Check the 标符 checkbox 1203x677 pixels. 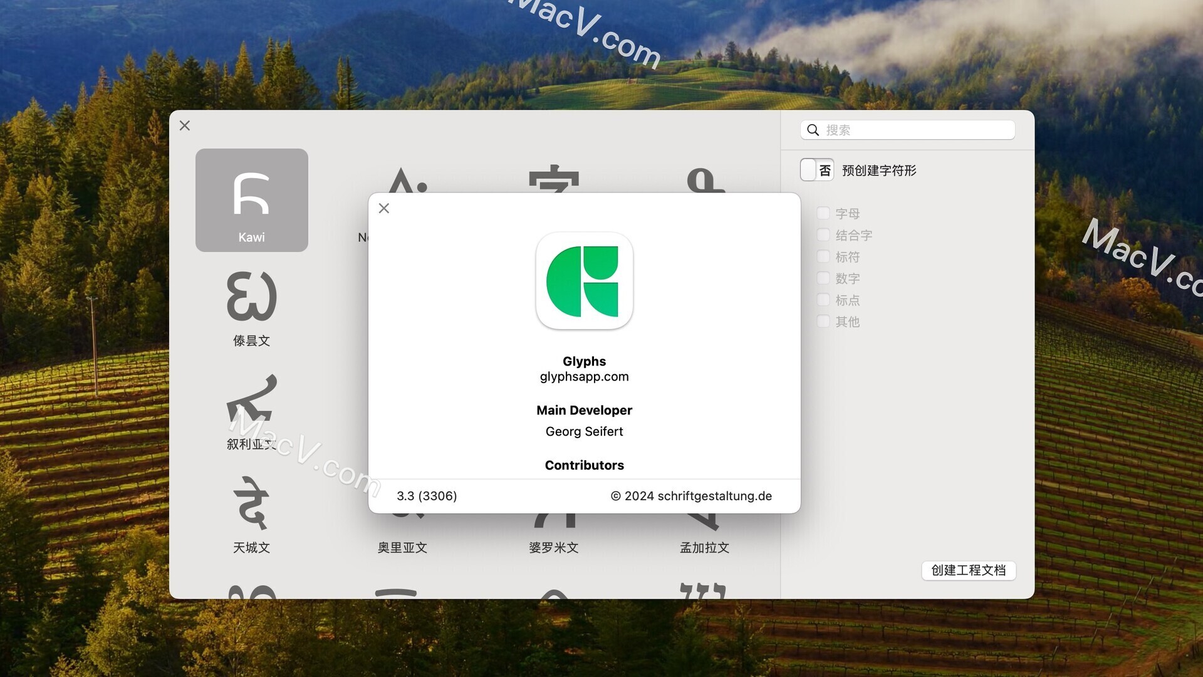(823, 256)
